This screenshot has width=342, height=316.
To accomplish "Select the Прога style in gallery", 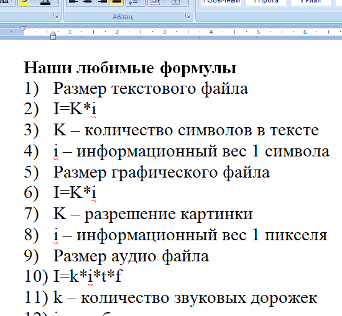I will coord(266,2).
